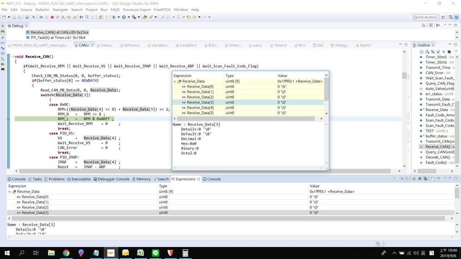Select Query_CAN_Flag in Outline
The width and height of the screenshot is (461, 259).
point(437,83)
